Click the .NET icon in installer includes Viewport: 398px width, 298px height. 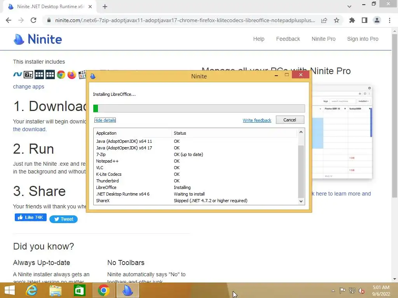(17, 74)
